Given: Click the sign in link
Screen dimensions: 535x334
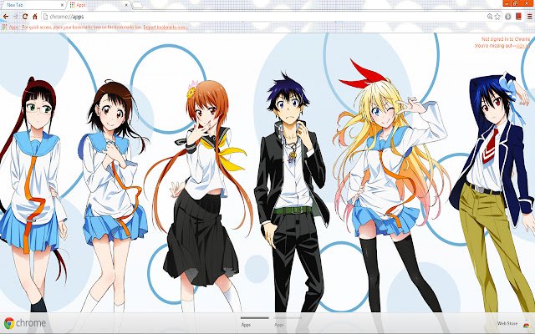Looking at the screenshot, I should tap(522, 46).
